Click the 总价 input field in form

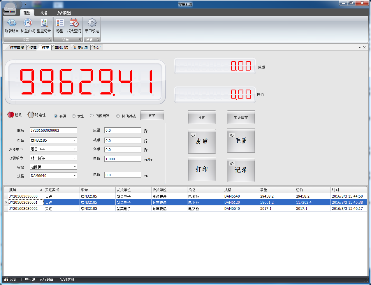[x=123, y=175]
